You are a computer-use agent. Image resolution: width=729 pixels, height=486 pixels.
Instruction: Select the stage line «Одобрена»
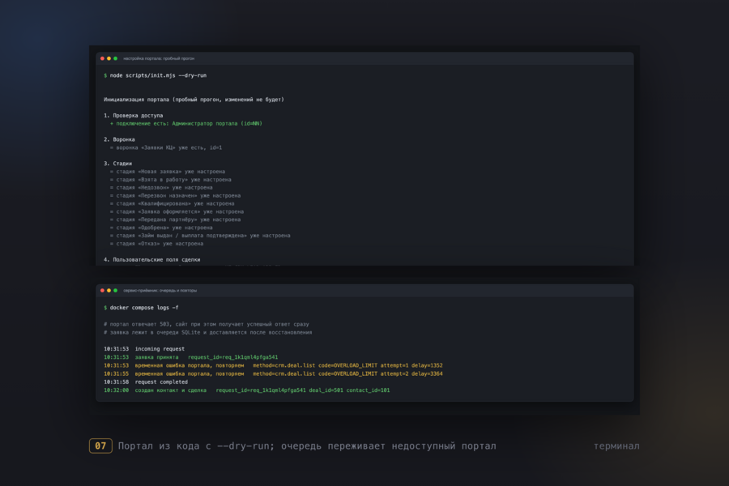pyautogui.click(x=161, y=228)
